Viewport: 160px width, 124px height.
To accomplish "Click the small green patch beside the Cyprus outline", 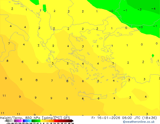I will click(x=153, y=56).
